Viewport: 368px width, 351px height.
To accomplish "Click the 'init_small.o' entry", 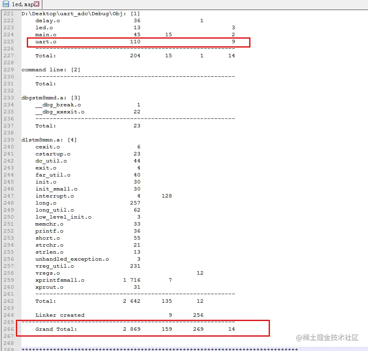I will click(56, 189).
